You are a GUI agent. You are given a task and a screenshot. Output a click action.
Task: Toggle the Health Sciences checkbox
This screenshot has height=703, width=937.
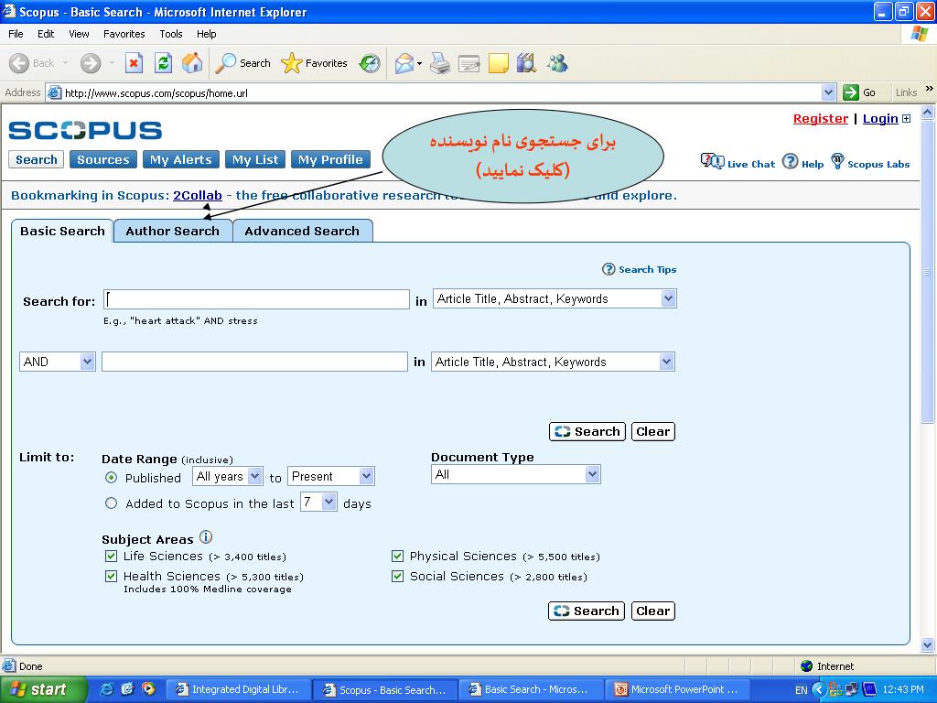click(x=111, y=577)
